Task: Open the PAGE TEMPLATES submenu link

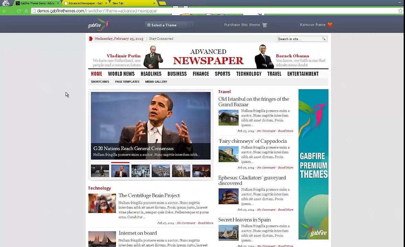Action: (127, 82)
